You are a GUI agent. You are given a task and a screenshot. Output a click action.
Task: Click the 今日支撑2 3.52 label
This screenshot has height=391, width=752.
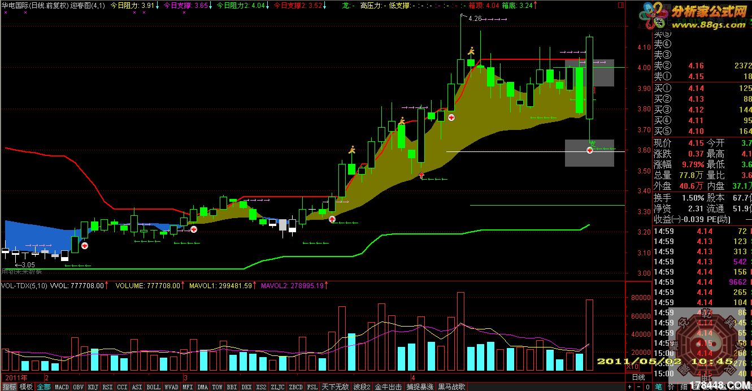coord(298,5)
